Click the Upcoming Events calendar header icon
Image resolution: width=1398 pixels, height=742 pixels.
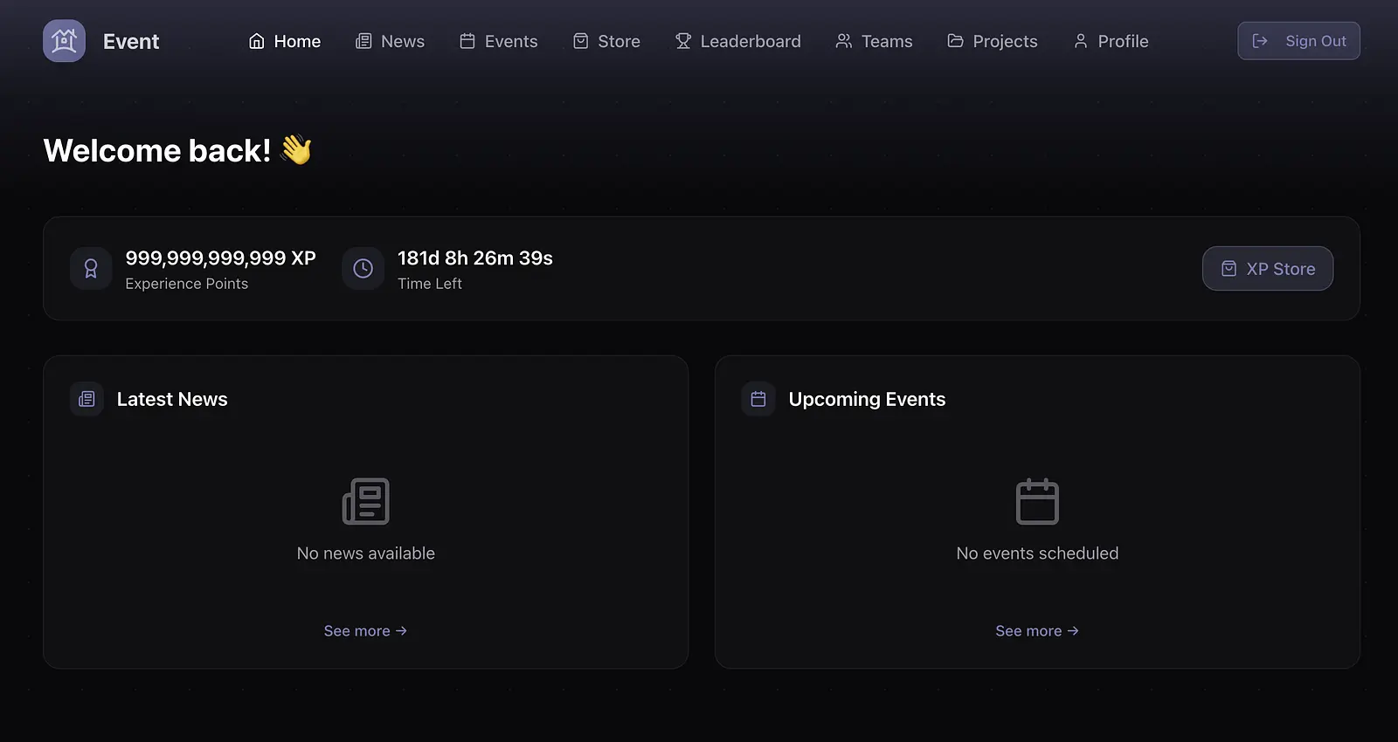tap(758, 399)
